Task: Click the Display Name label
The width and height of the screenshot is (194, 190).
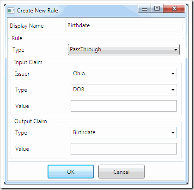Action: click(x=27, y=26)
